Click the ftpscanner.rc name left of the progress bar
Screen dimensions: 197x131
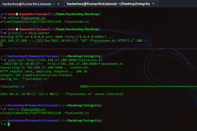point(12,86)
